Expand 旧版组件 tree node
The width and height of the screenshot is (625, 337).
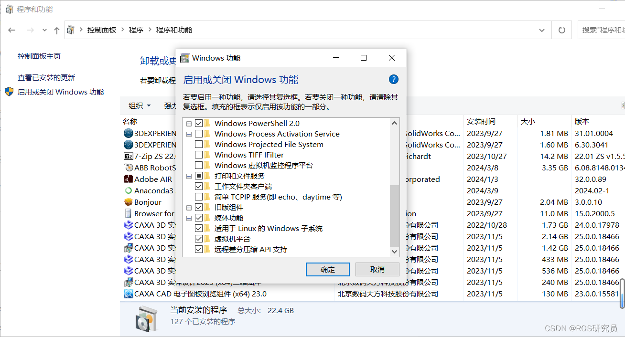pos(189,208)
